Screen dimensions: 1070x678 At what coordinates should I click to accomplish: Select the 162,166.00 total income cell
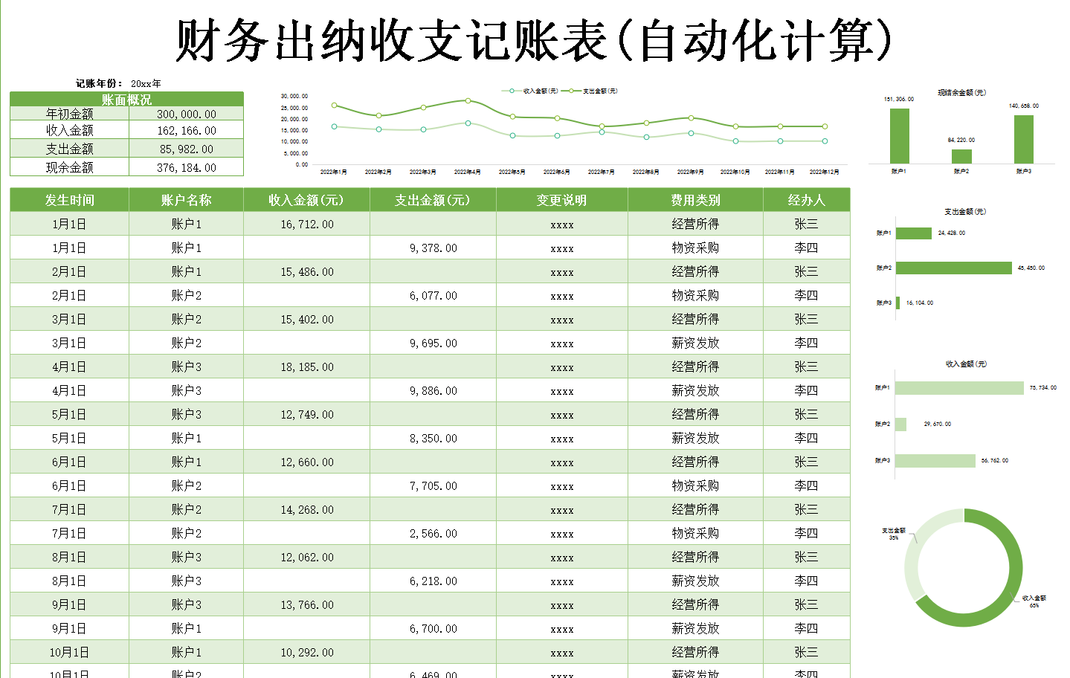(186, 130)
